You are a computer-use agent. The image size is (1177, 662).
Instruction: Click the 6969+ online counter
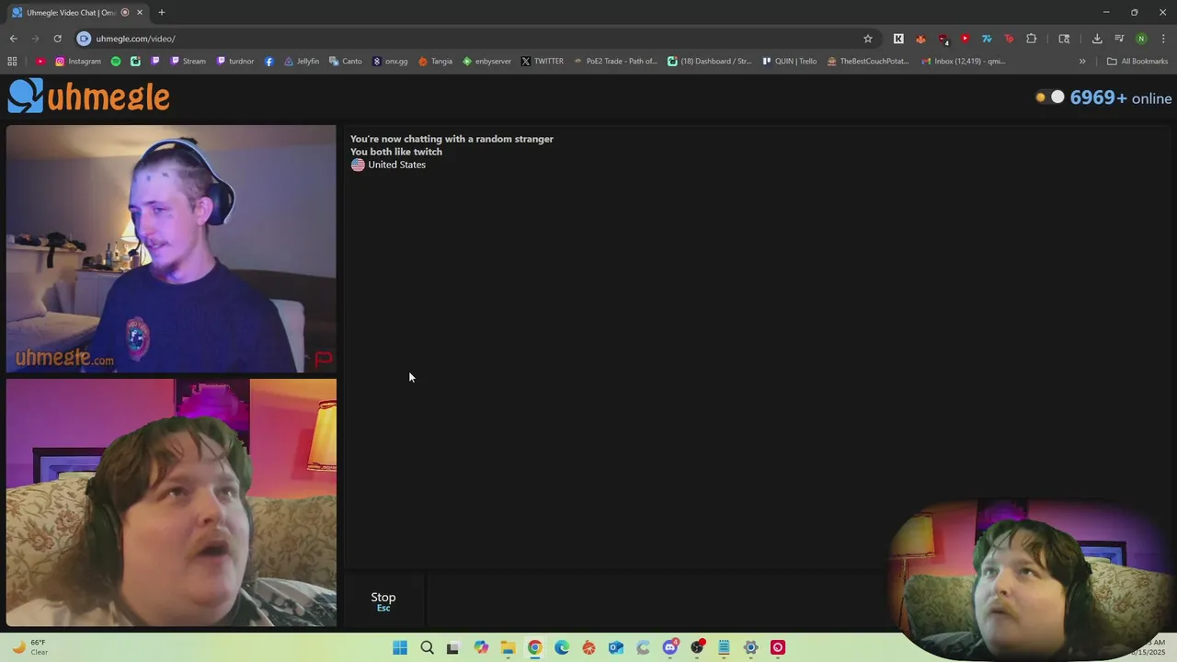coord(1121,97)
